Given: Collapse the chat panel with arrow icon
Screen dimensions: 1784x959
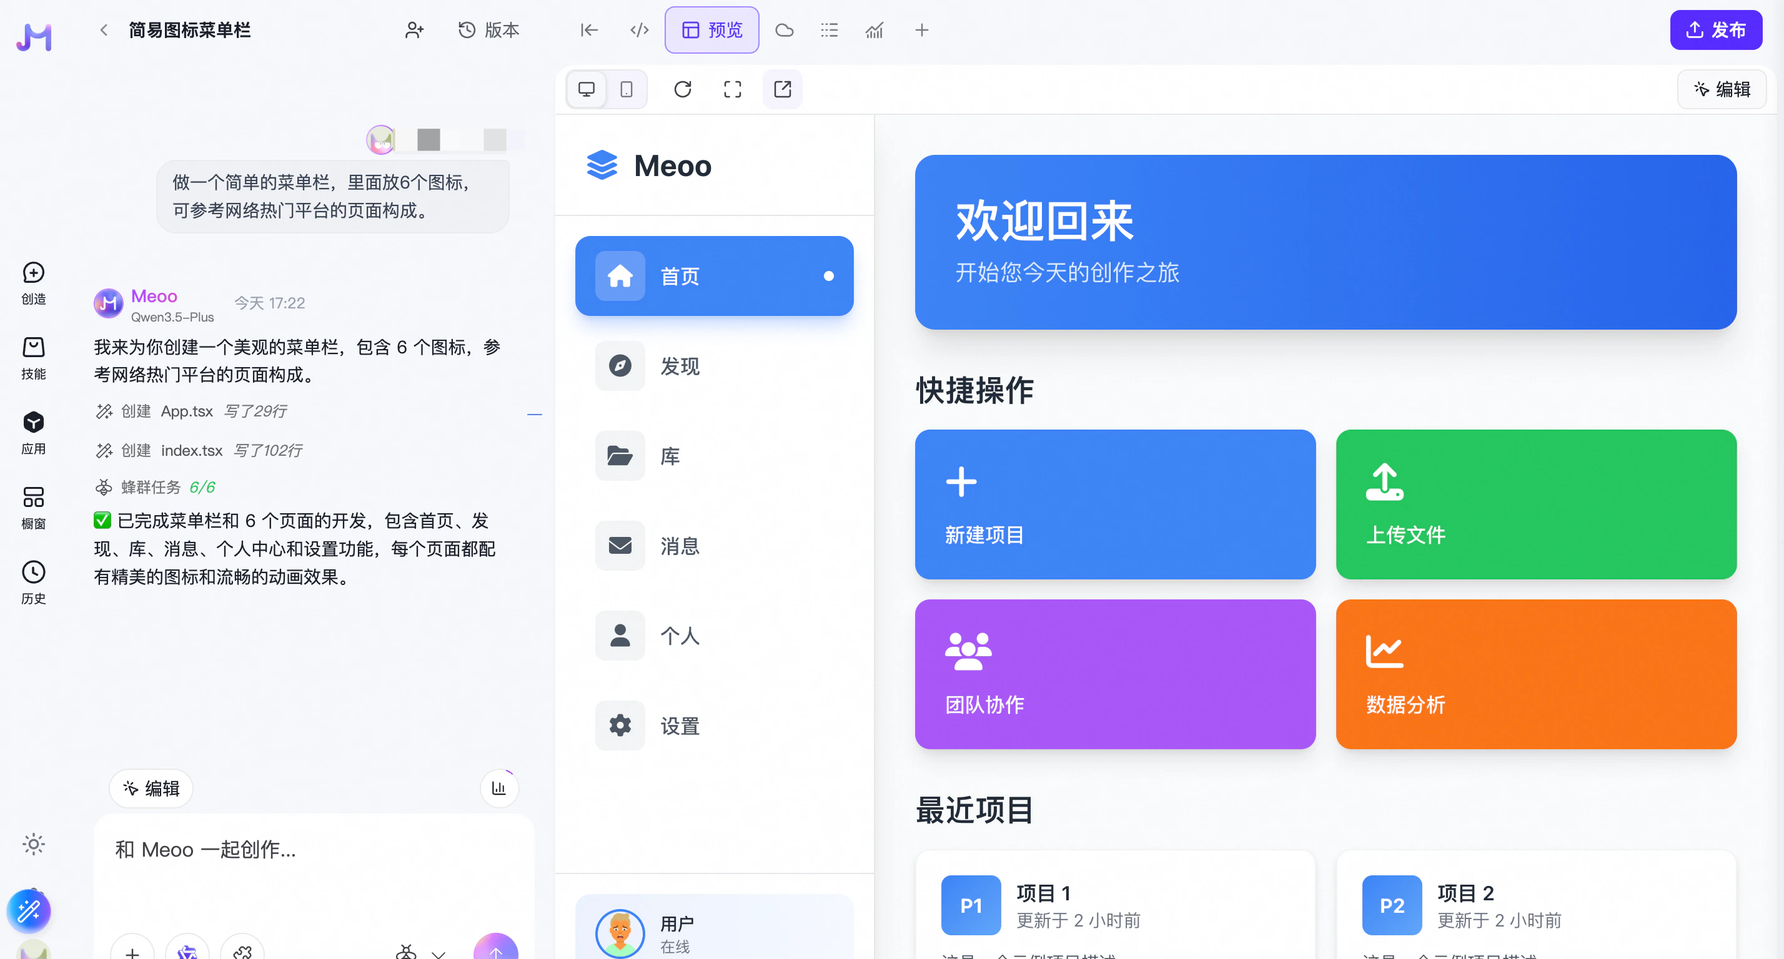Looking at the screenshot, I should 588,30.
